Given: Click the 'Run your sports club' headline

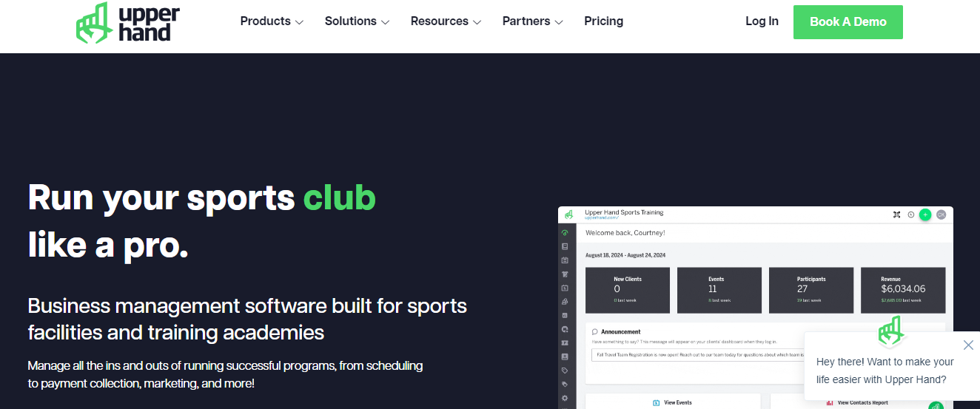Looking at the screenshot, I should tap(201, 197).
